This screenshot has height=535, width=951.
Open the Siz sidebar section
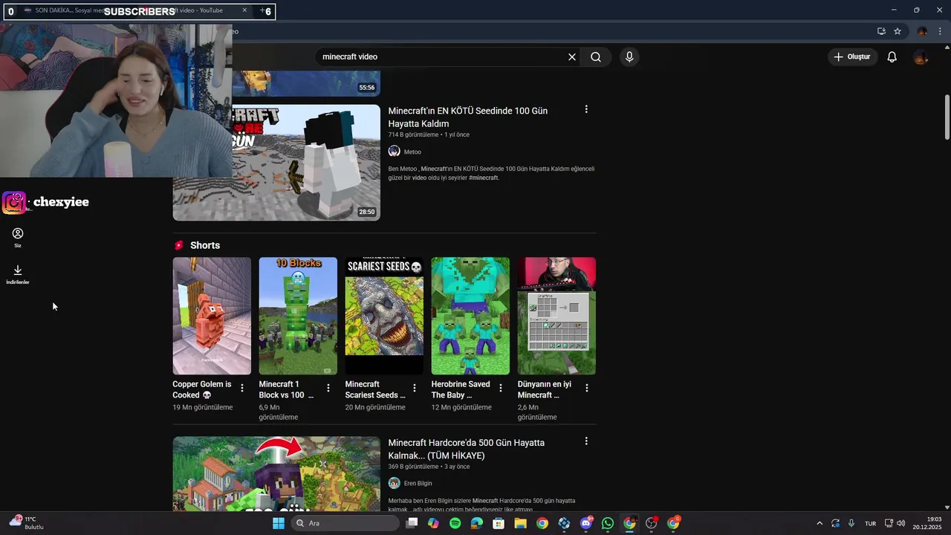tap(18, 238)
